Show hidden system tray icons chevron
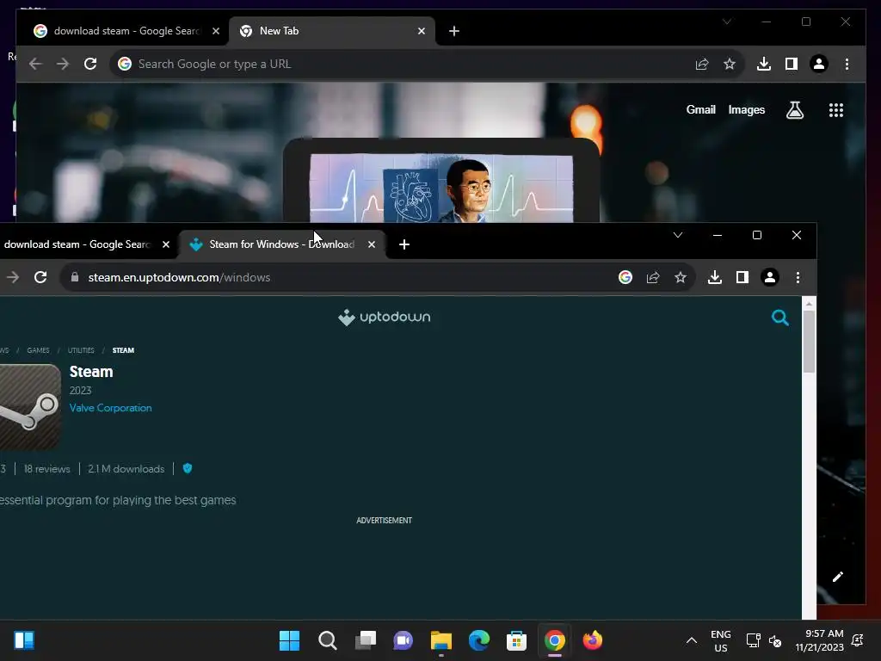The width and height of the screenshot is (881, 661). coord(692,640)
